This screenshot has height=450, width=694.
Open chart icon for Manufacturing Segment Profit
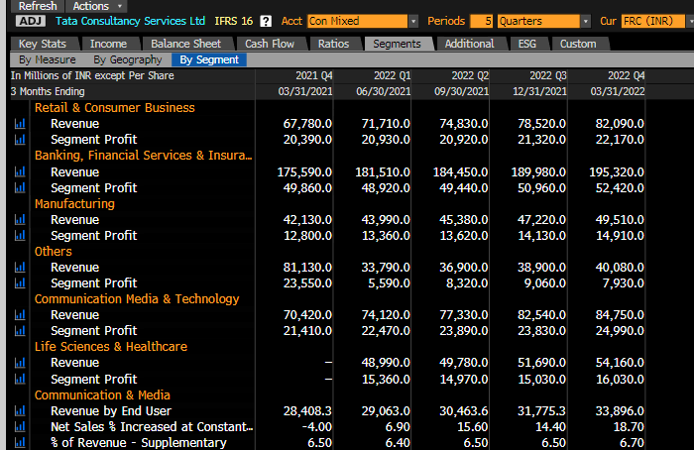click(20, 236)
